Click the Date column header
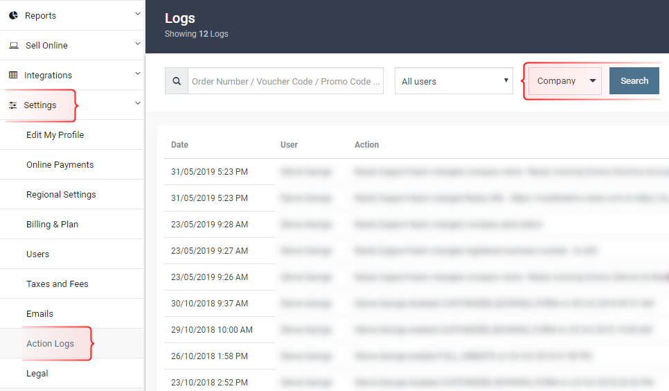The width and height of the screenshot is (669, 391). click(179, 145)
